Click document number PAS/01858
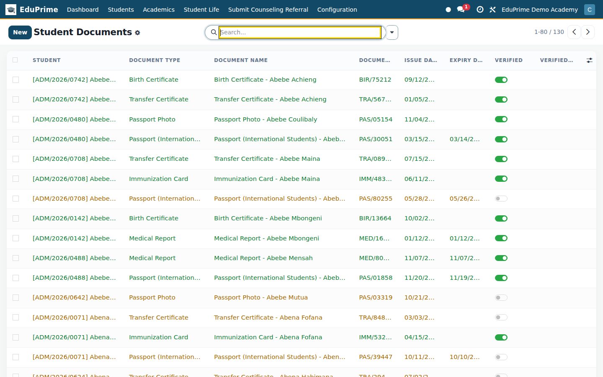 (376, 278)
